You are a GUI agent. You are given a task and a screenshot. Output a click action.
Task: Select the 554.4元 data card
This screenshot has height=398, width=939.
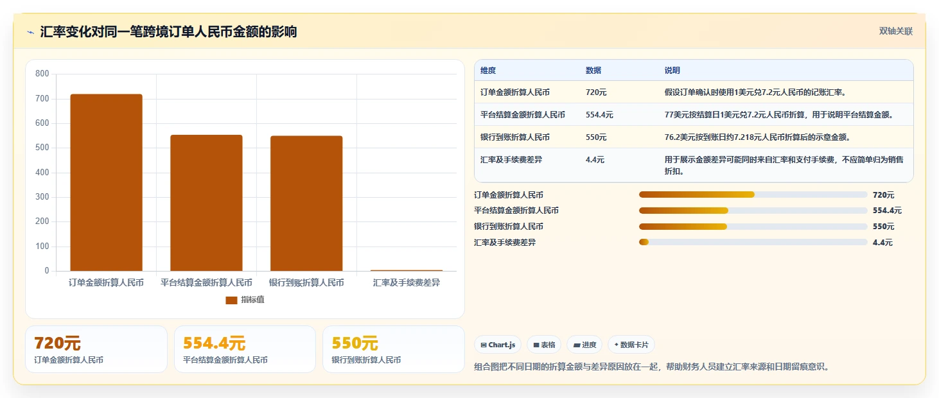tap(245, 349)
